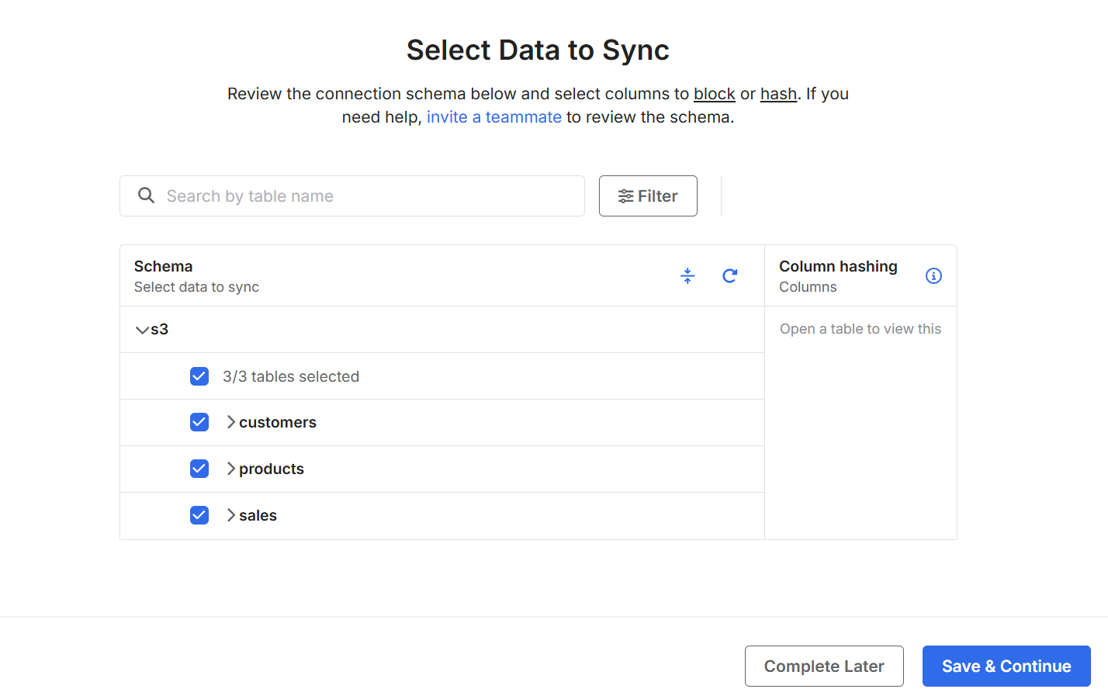Expand the products table chevron
The height and width of the screenshot is (689, 1108).
230,469
